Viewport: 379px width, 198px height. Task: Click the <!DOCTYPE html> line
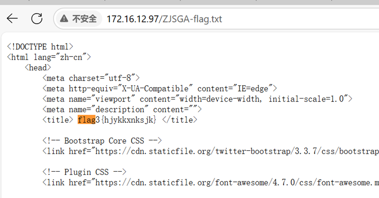(x=40, y=46)
